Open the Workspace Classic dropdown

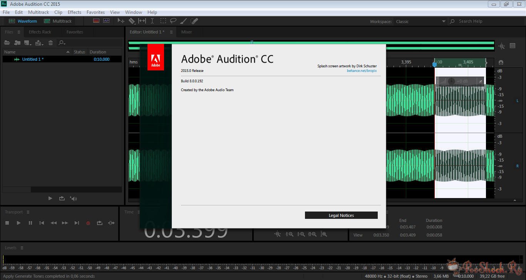[x=420, y=22]
